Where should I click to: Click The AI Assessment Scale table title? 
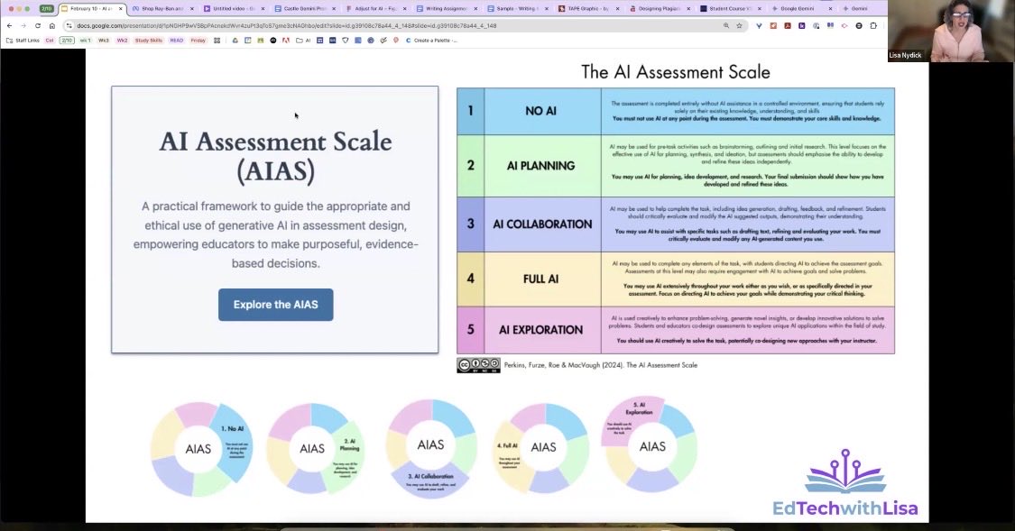click(x=676, y=72)
